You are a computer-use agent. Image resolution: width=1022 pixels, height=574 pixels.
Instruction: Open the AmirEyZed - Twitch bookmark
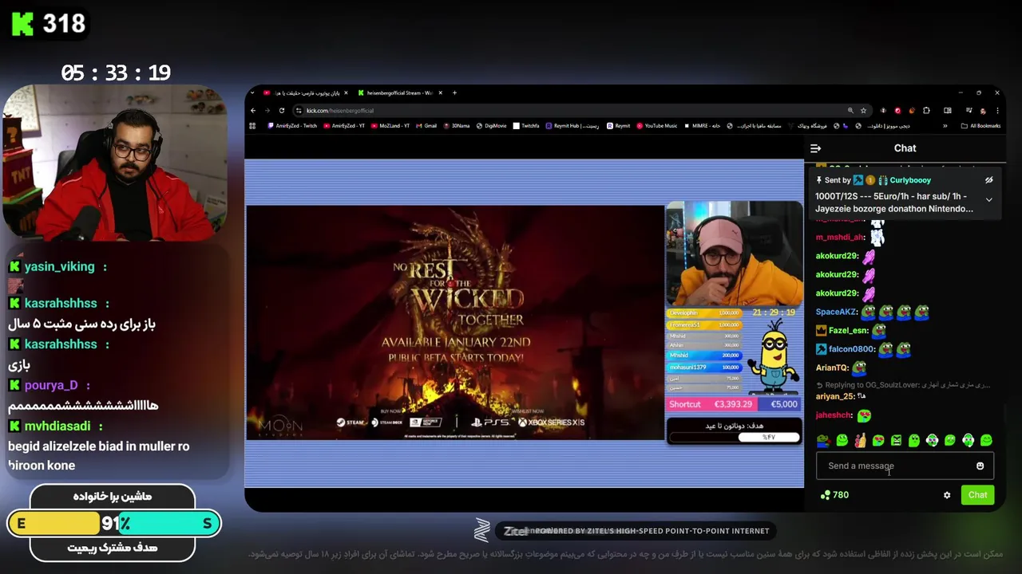click(292, 126)
